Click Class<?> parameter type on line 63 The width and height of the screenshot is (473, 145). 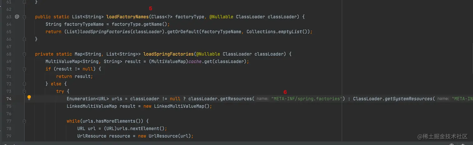click(x=162, y=17)
